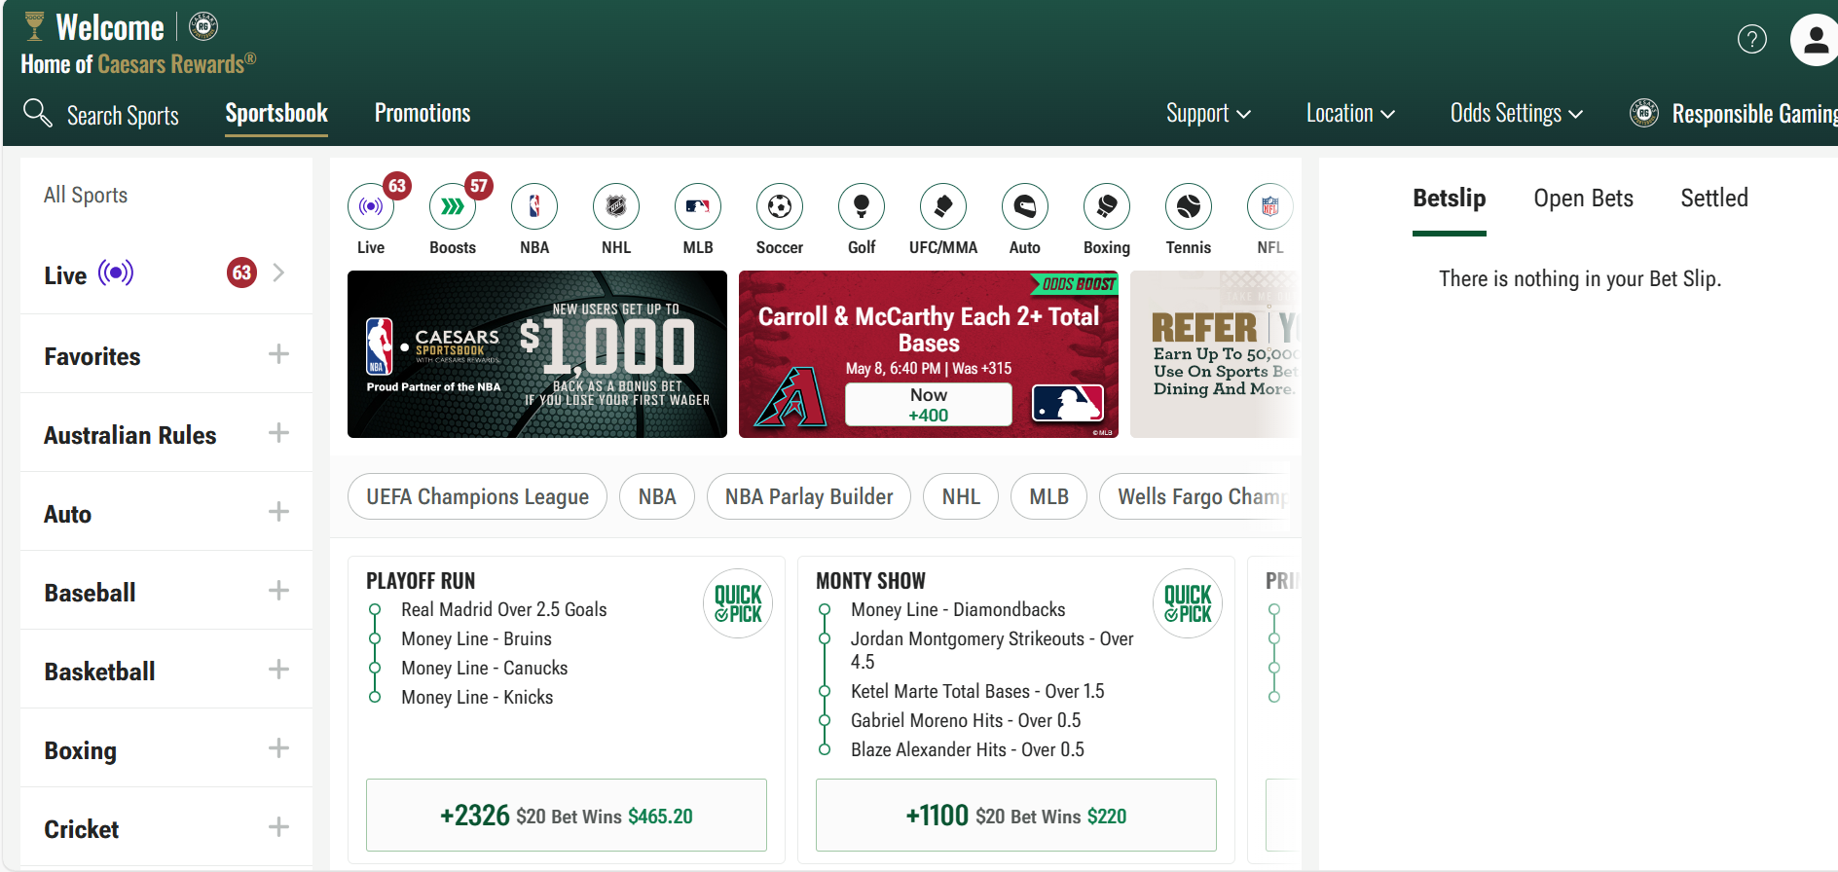Open the help question mark icon
Image resolution: width=1838 pixels, height=872 pixels.
tap(1752, 39)
